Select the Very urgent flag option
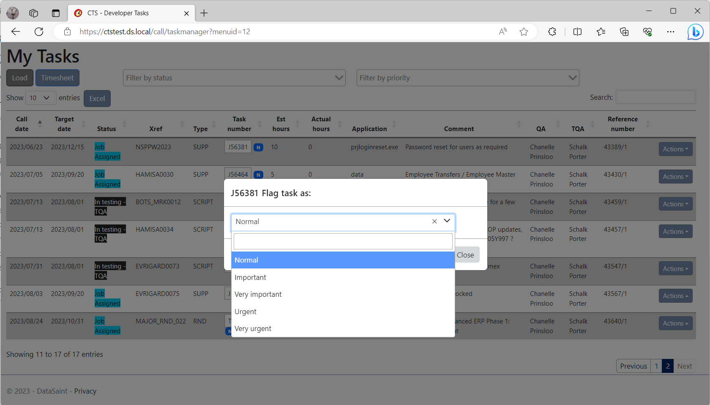The image size is (710, 405). tap(343, 328)
